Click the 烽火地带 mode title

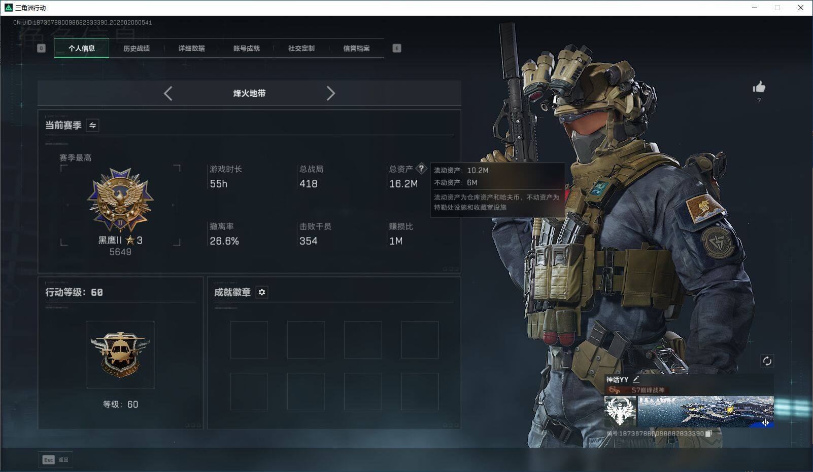(249, 93)
